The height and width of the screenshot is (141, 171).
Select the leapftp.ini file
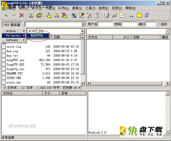(x=15, y=69)
